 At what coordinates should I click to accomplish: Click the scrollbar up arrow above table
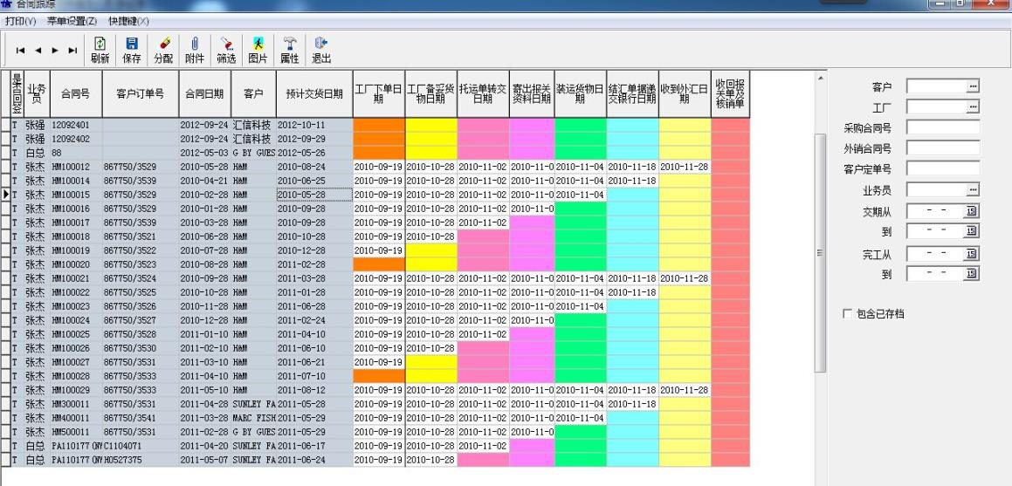(x=820, y=79)
